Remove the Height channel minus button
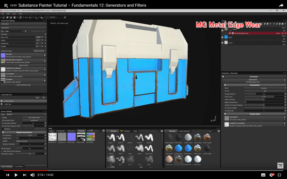The width and height of the screenshot is (287, 179). point(45,40)
